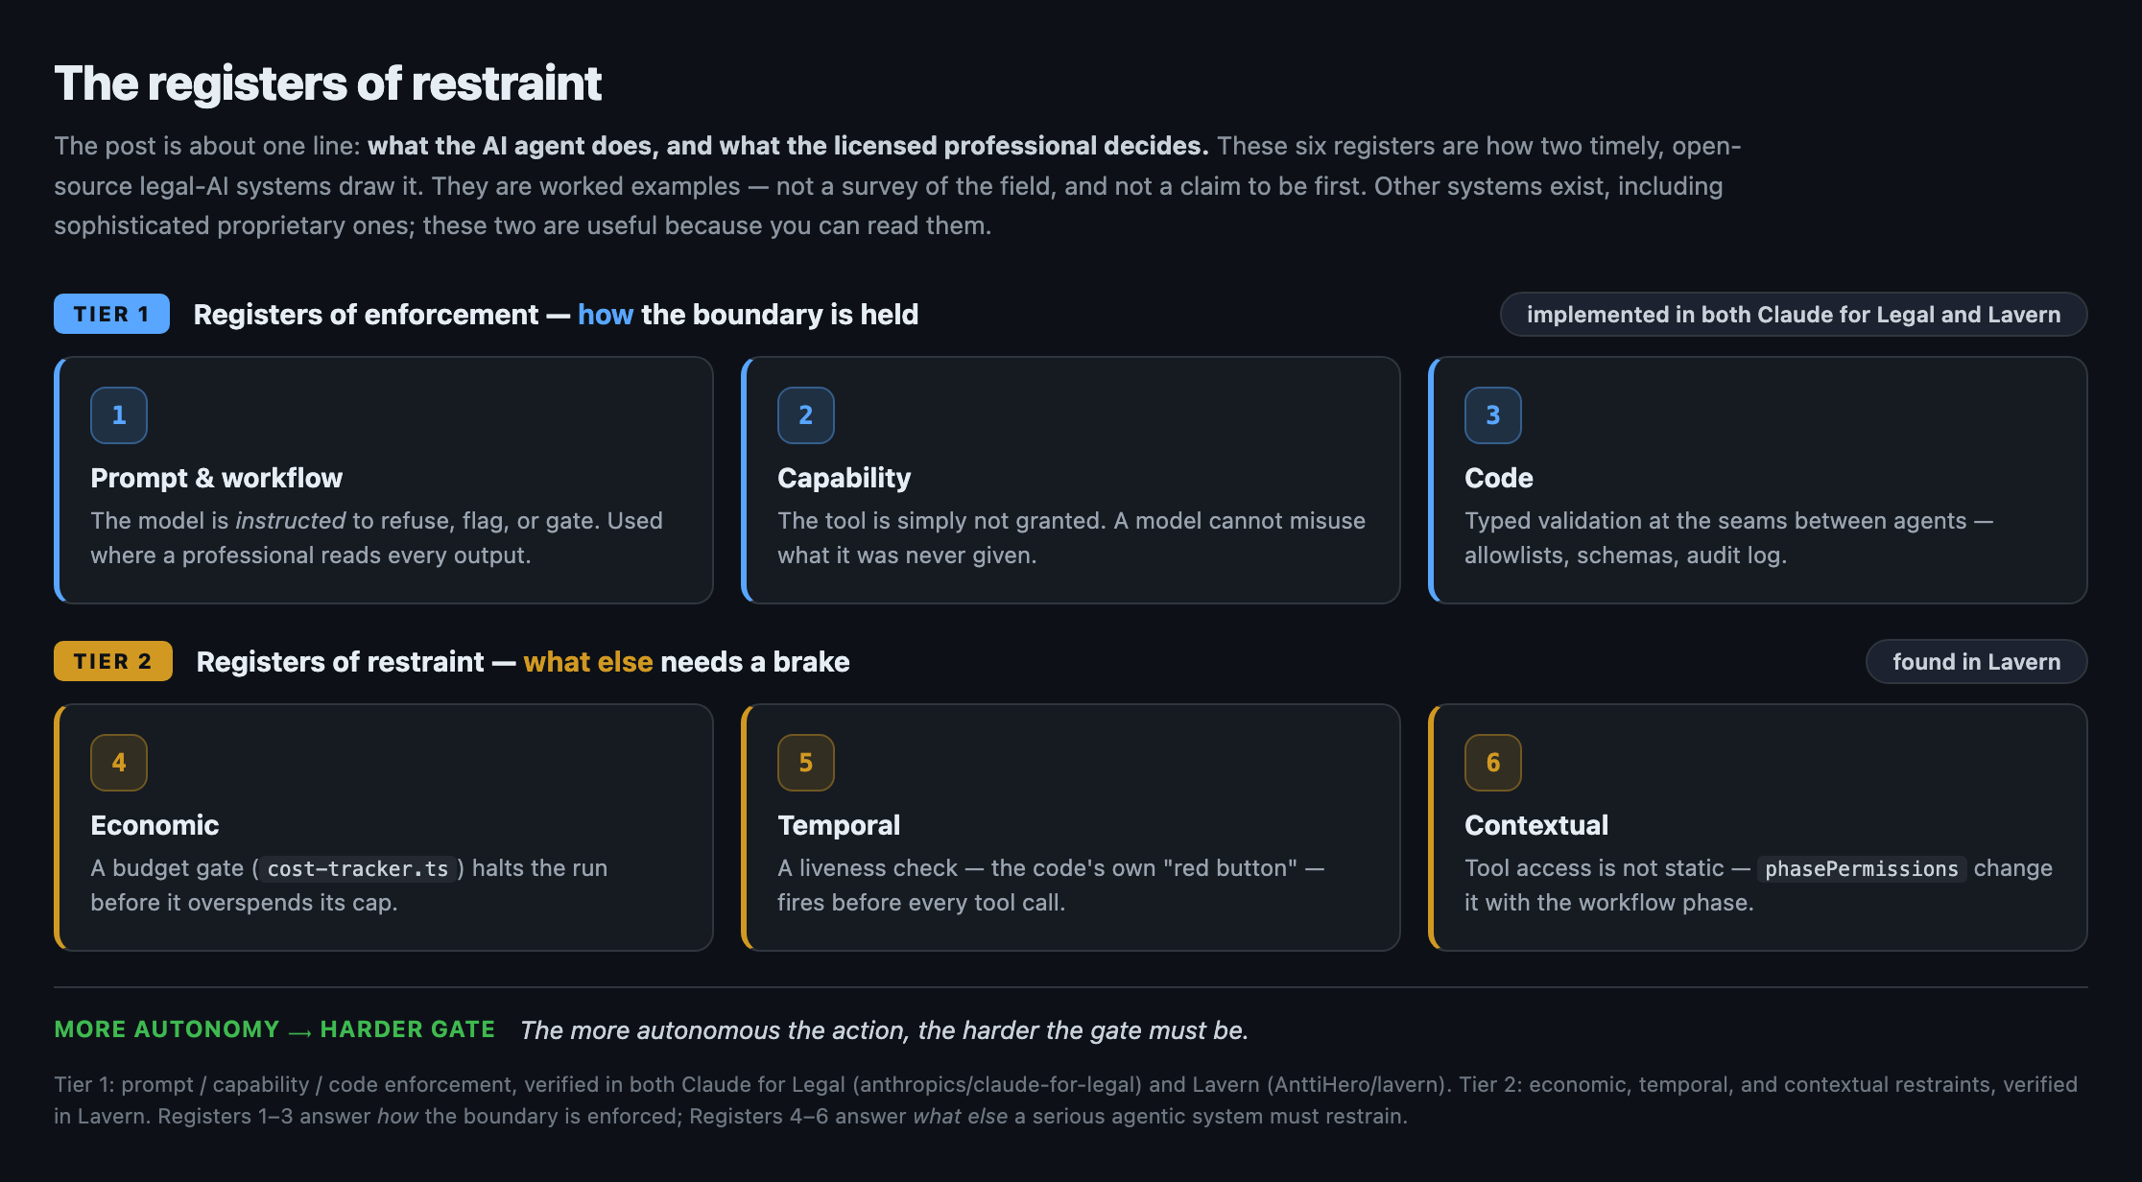Select the Code card title
2142x1182 pixels.
point(1499,478)
